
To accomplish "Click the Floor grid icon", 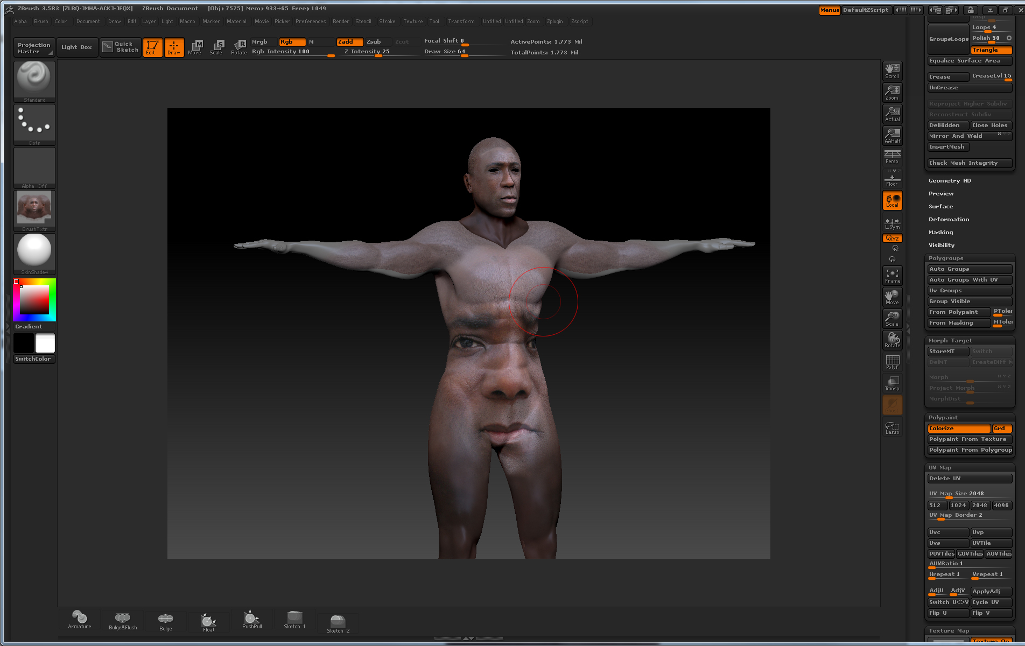I will point(892,179).
